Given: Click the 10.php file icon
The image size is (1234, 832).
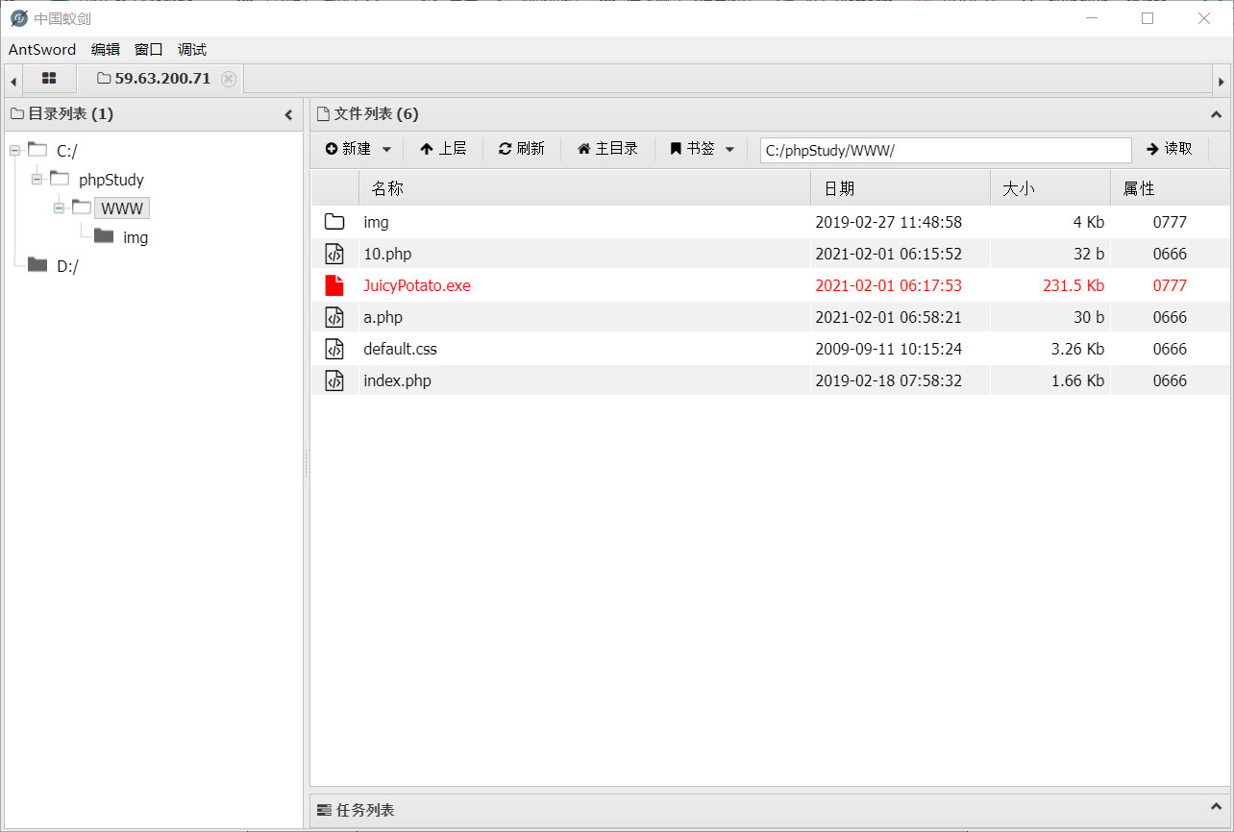Looking at the screenshot, I should tap(334, 254).
